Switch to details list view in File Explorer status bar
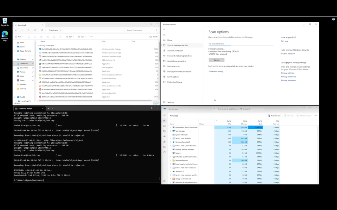The image size is (337, 210). 155,103
